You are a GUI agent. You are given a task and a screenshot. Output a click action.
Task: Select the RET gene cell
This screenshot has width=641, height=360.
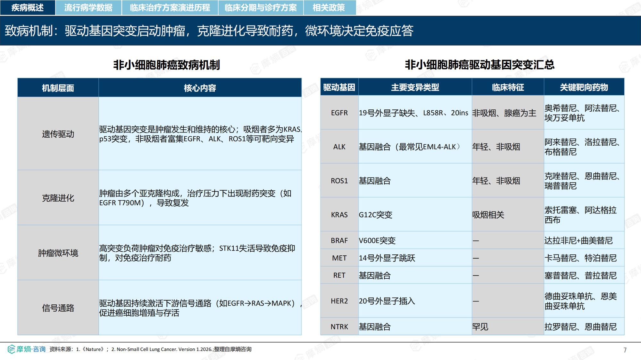(339, 275)
